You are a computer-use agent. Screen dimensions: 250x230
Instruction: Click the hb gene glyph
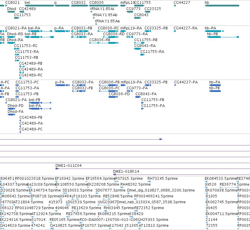[x=222, y=6]
